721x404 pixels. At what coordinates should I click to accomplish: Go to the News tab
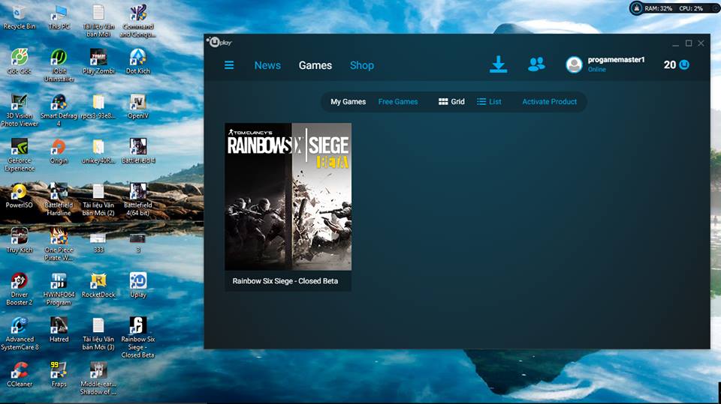267,65
